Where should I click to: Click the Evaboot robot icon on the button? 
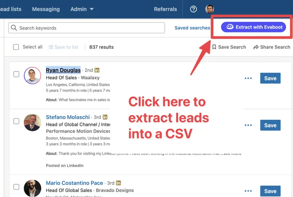[230, 27]
